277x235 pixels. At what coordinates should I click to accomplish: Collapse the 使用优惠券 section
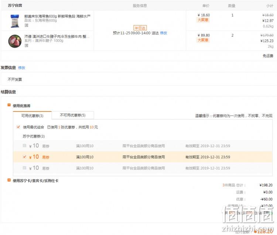(x=9, y=105)
